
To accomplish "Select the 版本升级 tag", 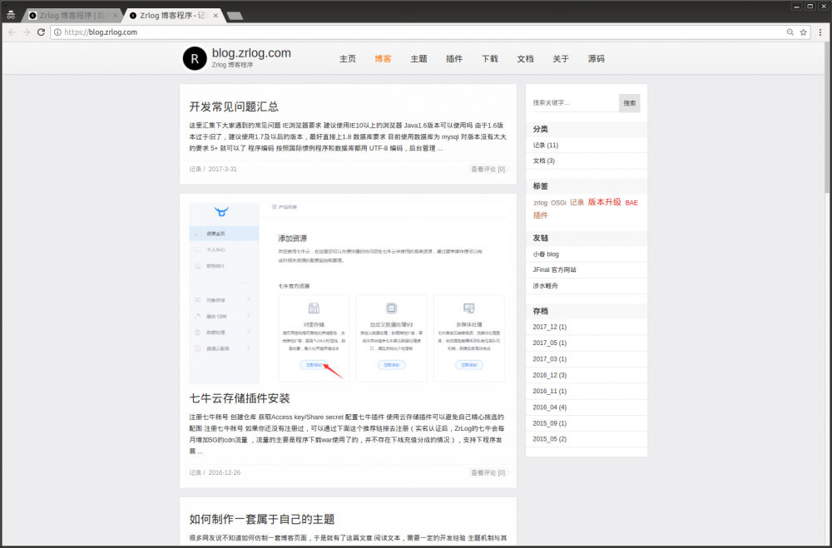I will pos(604,202).
